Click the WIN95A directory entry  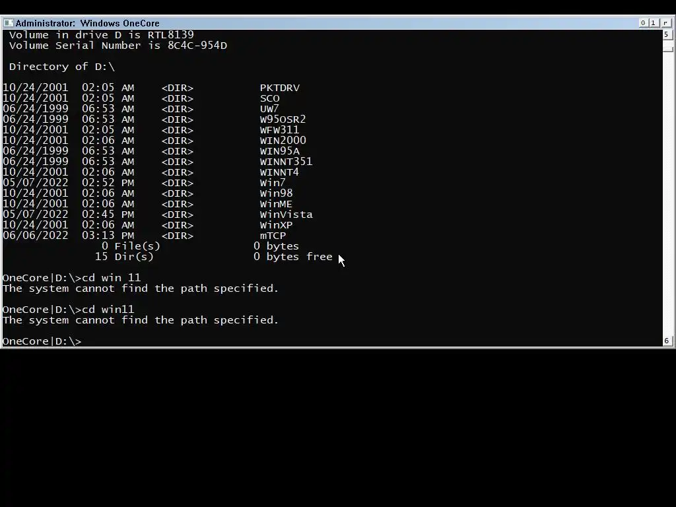pyautogui.click(x=280, y=151)
